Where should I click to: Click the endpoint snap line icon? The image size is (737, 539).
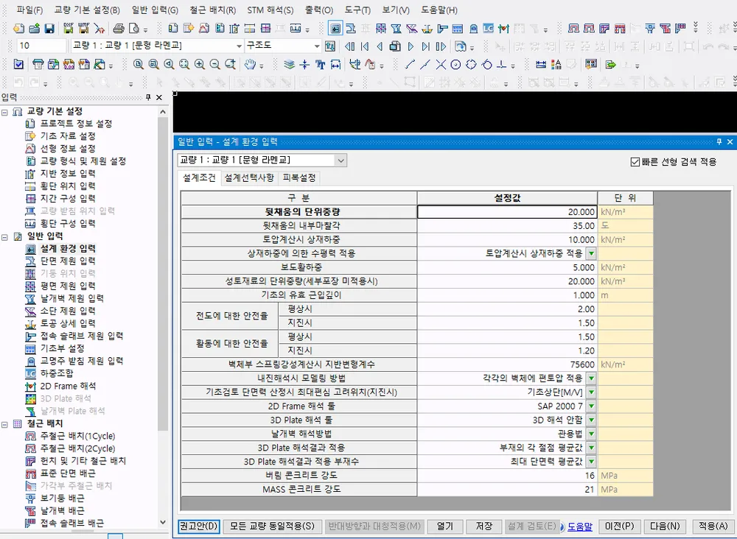410,64
